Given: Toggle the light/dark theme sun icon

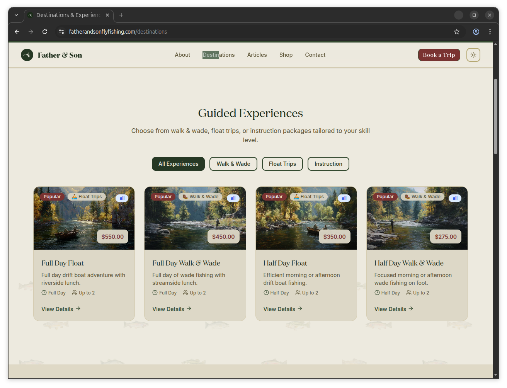Looking at the screenshot, I should click(x=473, y=55).
